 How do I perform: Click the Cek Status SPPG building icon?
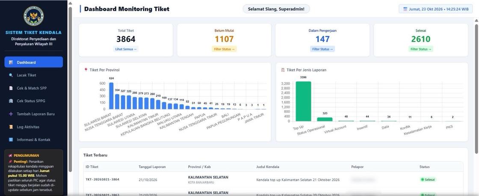[x=11, y=101]
